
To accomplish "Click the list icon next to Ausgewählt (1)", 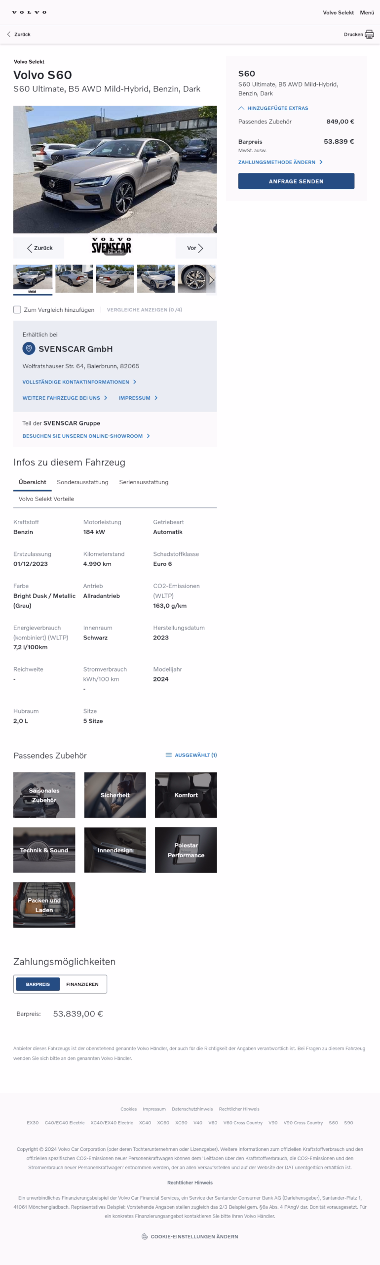I will pyautogui.click(x=168, y=755).
